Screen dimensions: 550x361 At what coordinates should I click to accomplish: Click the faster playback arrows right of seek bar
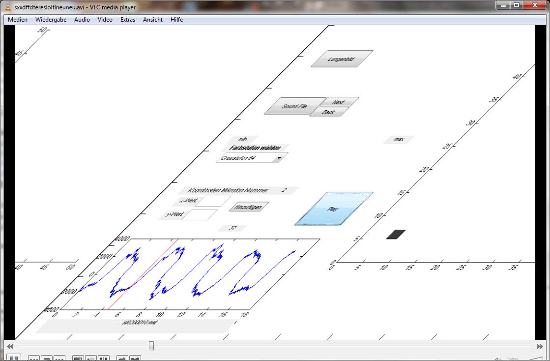click(539, 346)
